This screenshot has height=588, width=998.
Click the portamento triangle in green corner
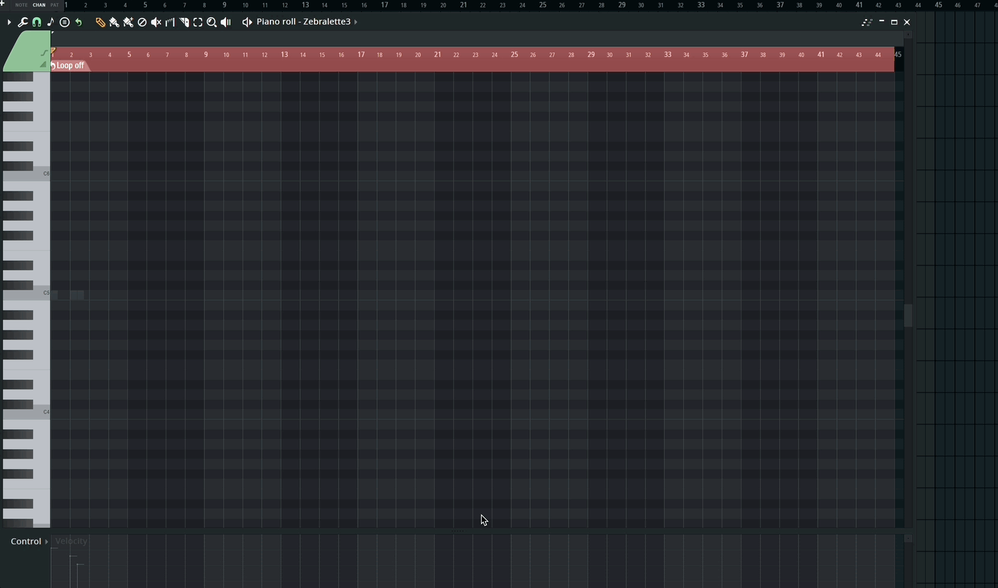tap(43, 64)
